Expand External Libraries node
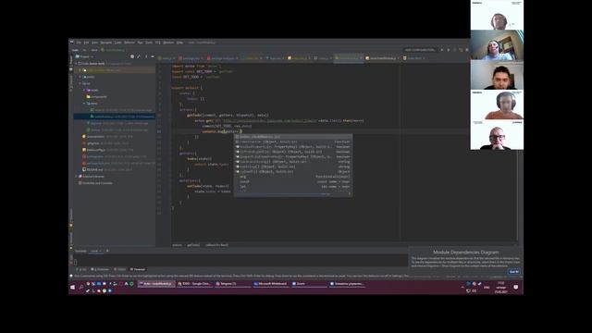Viewport: 592px width, 333px height. 76,177
